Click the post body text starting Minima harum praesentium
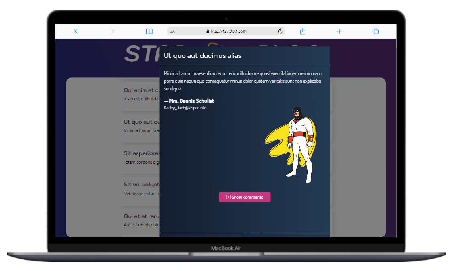Screen dimensions: 452x271 pos(242,81)
